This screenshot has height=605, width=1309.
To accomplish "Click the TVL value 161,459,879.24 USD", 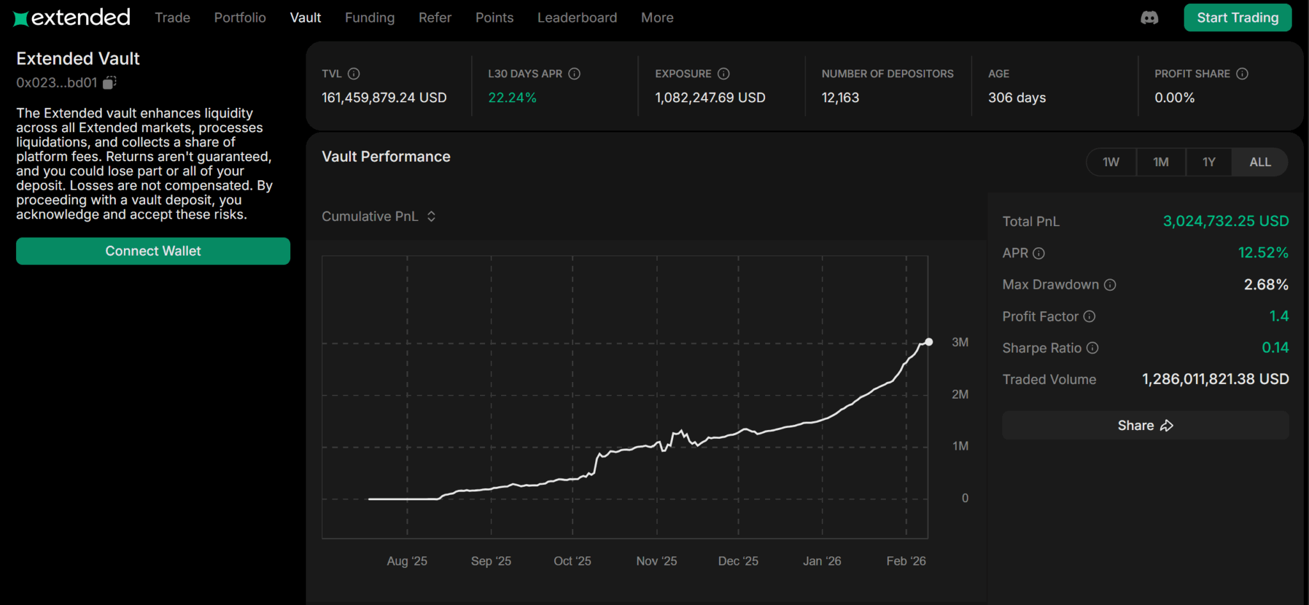I will pyautogui.click(x=384, y=98).
